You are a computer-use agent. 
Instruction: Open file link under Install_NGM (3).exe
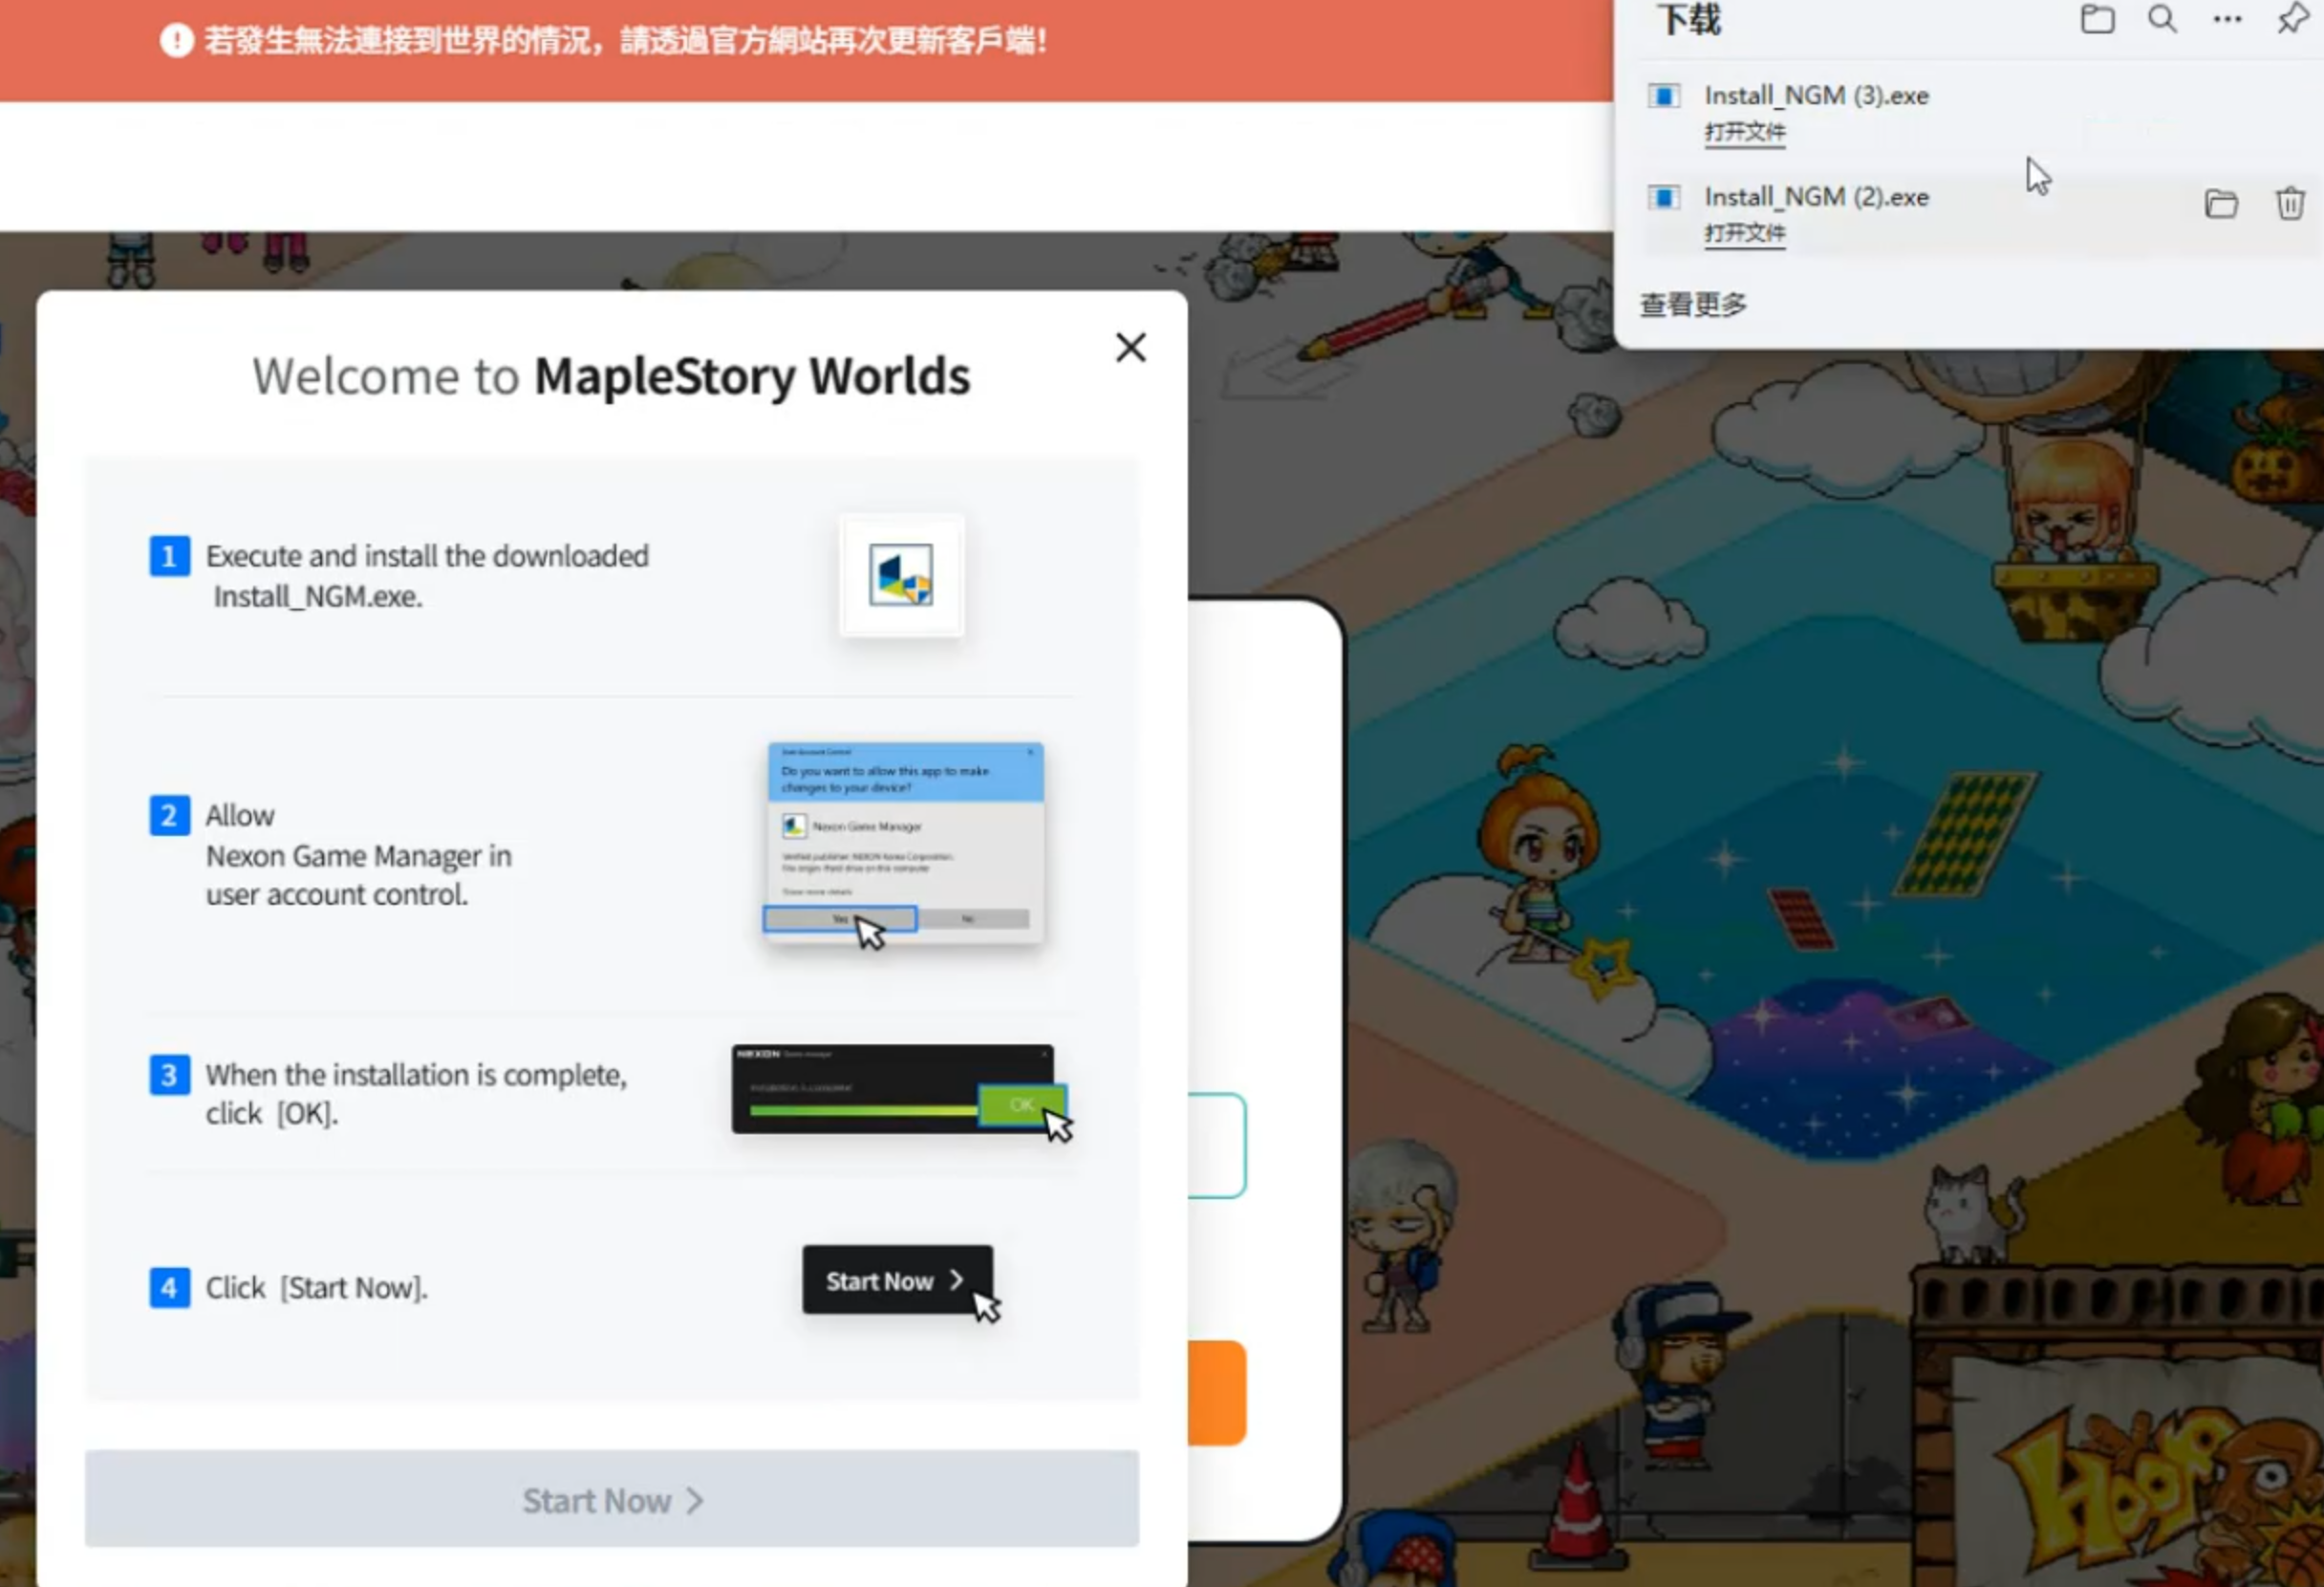[1744, 132]
